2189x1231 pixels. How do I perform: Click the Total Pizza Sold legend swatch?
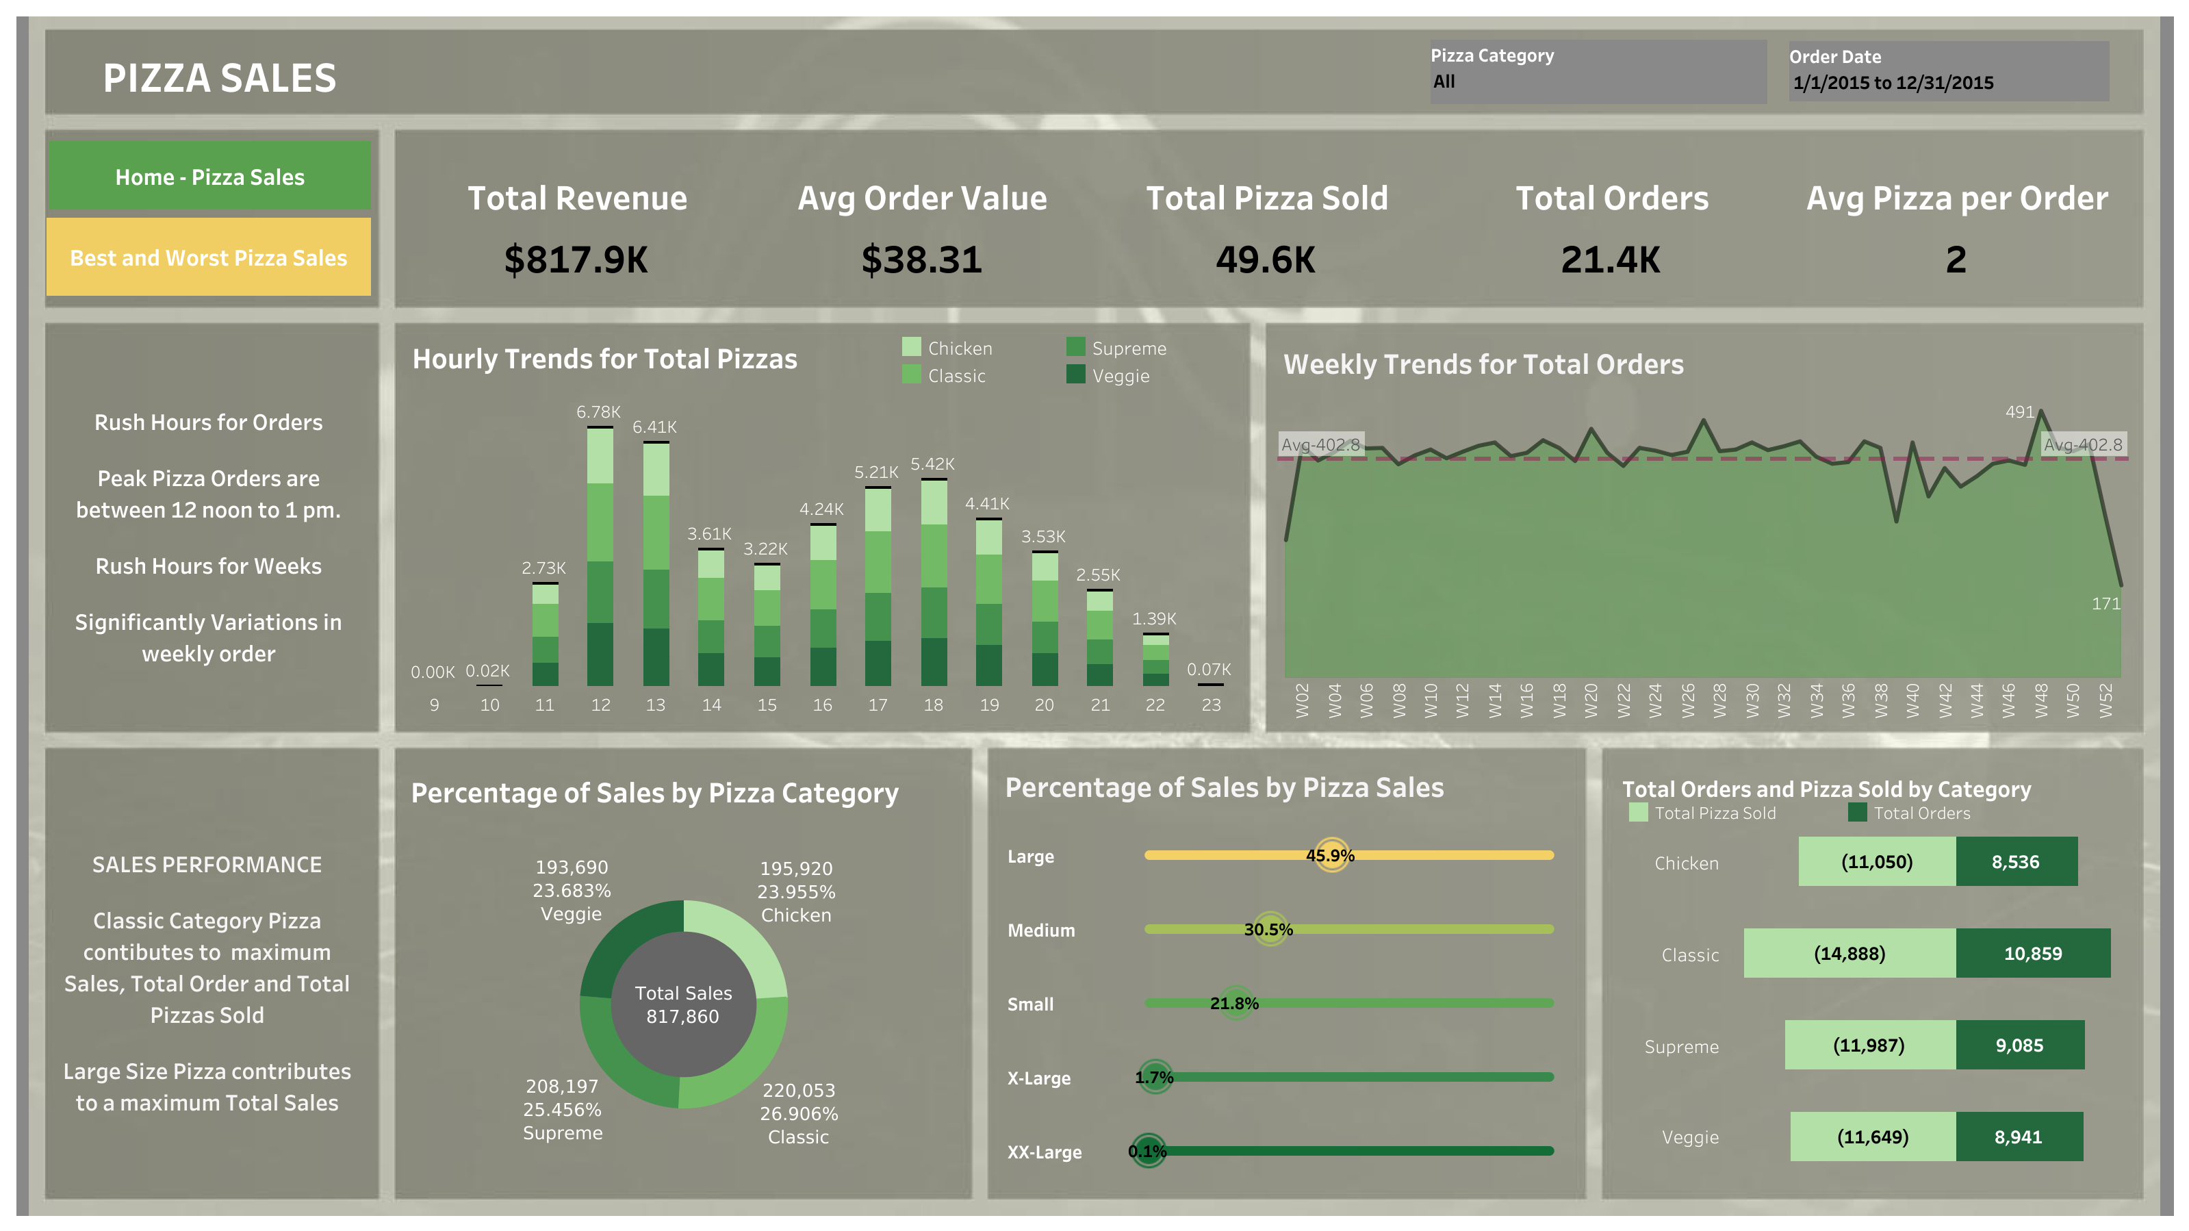(x=1639, y=812)
